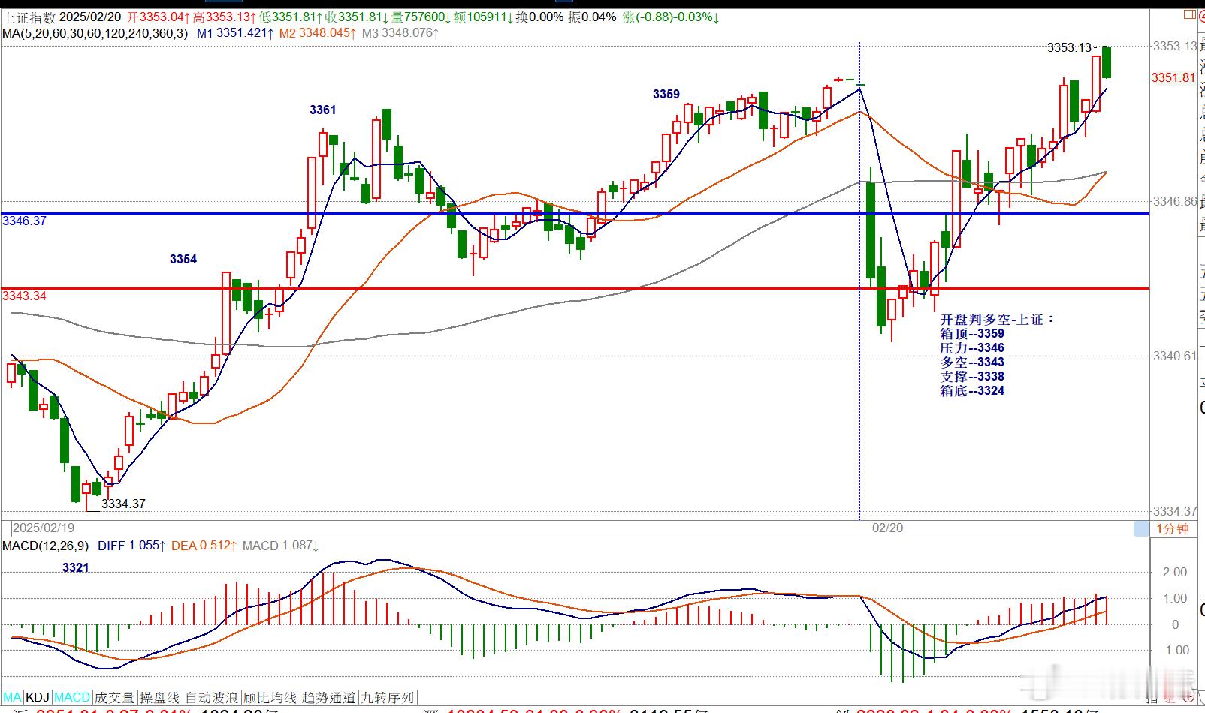Click the 3346.86 price axis label
Screen dimensions: 1205x713
[x=1174, y=201]
